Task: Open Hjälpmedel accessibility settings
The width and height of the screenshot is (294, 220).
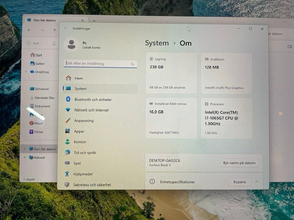Action: coord(83,174)
